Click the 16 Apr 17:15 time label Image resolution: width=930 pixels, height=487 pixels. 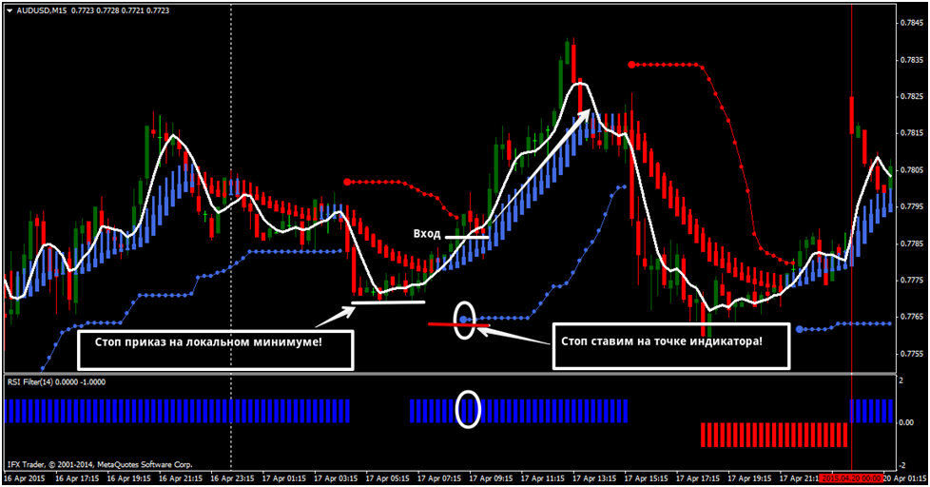[76, 477]
